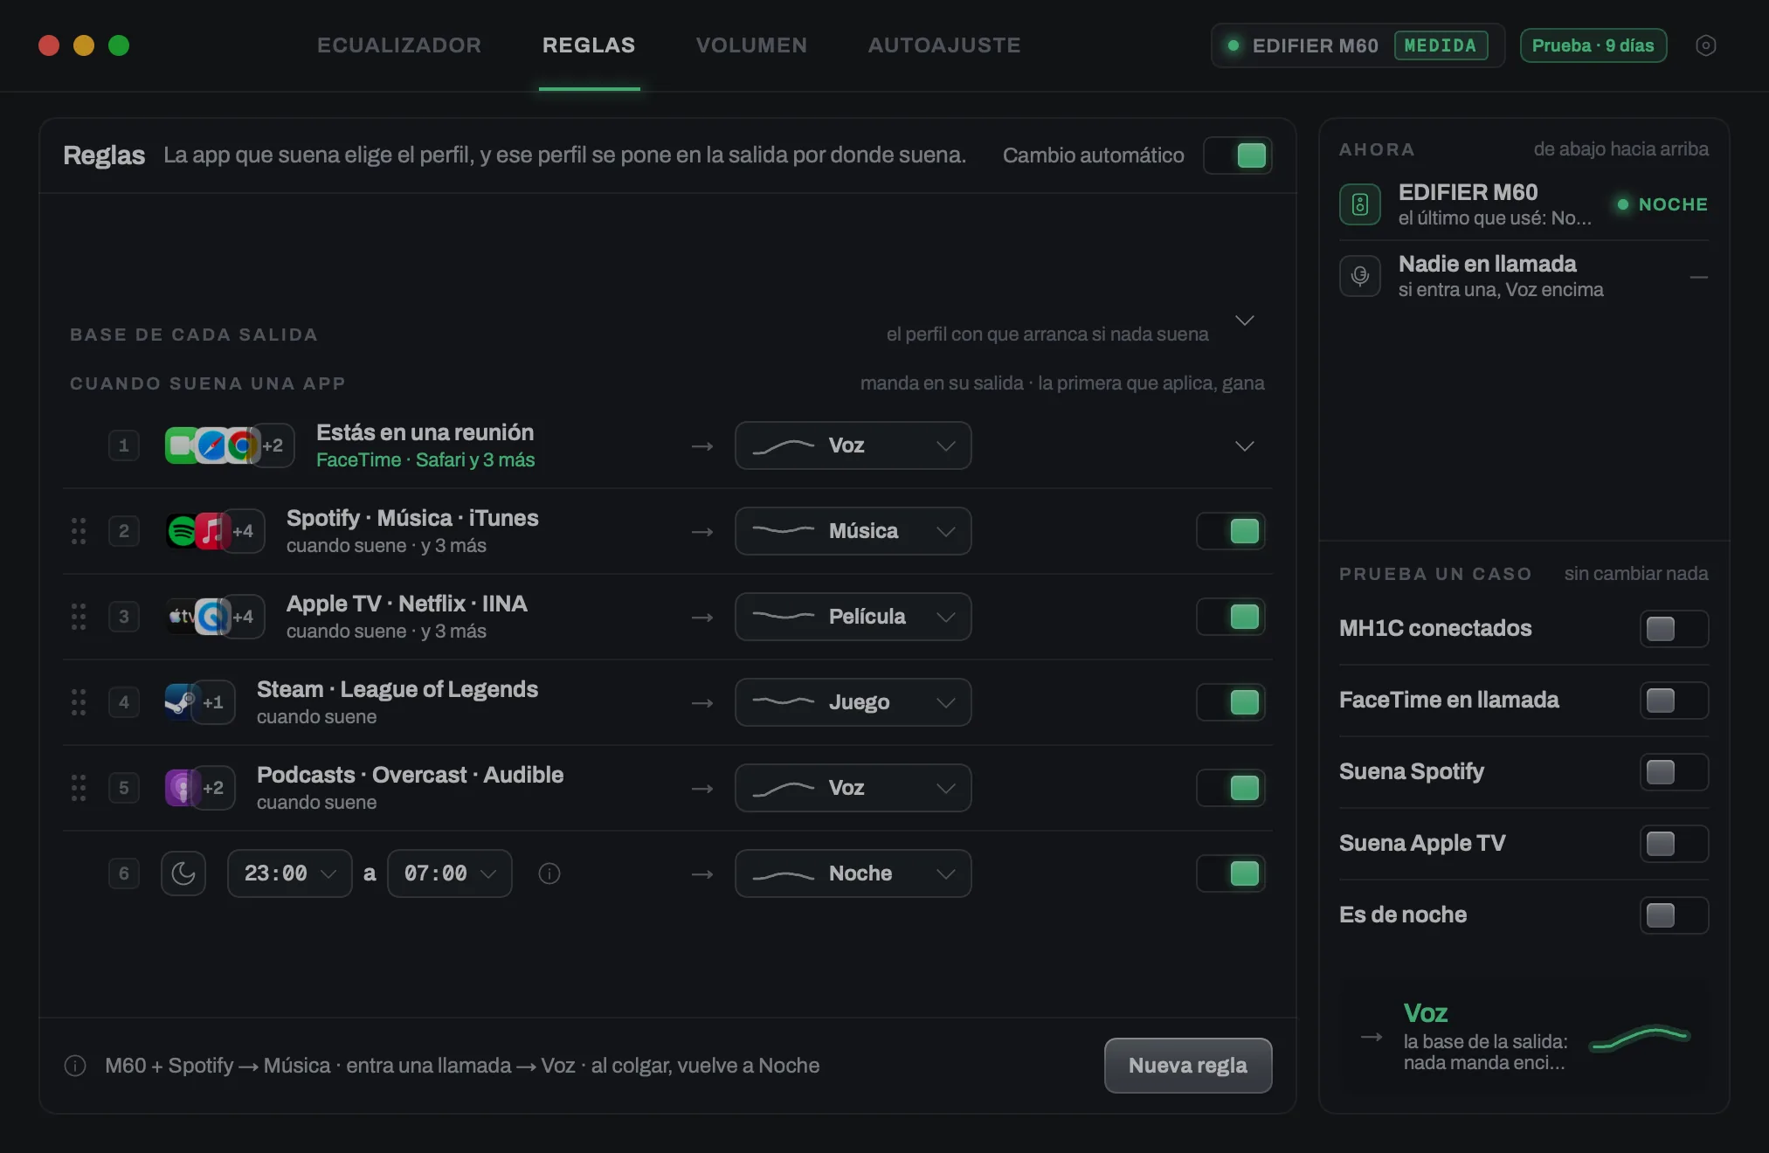This screenshot has height=1153, width=1769.
Task: Click the Apple Music icon in rule 2
Action: click(x=211, y=531)
